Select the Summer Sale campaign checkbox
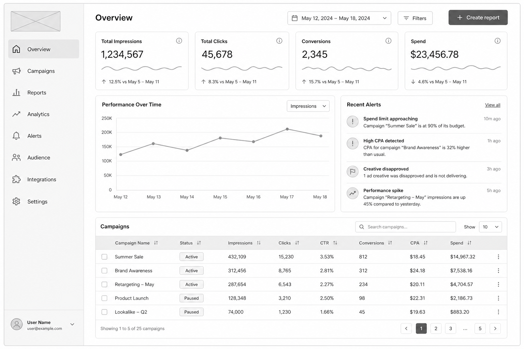This screenshot has height=349, width=524. (104, 257)
